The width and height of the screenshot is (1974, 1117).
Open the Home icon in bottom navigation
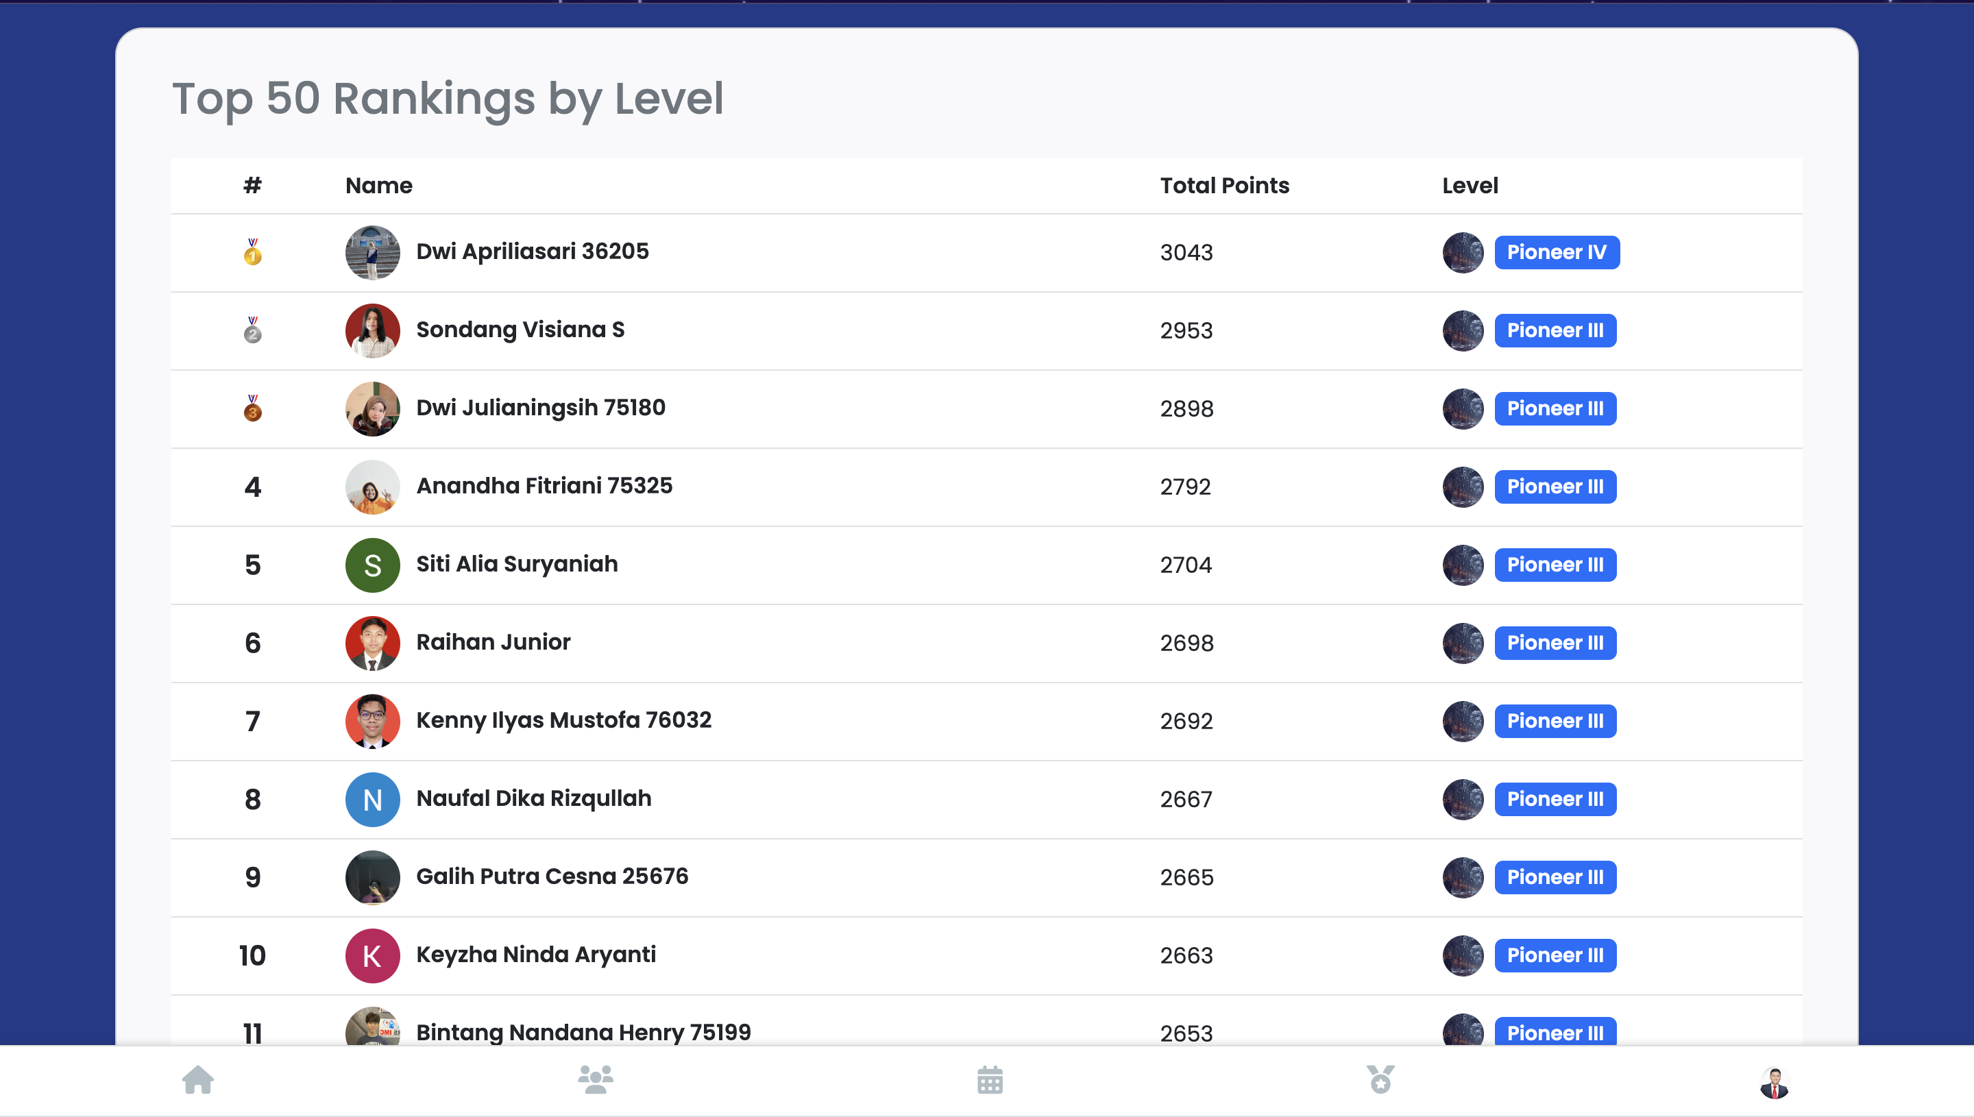click(x=198, y=1079)
